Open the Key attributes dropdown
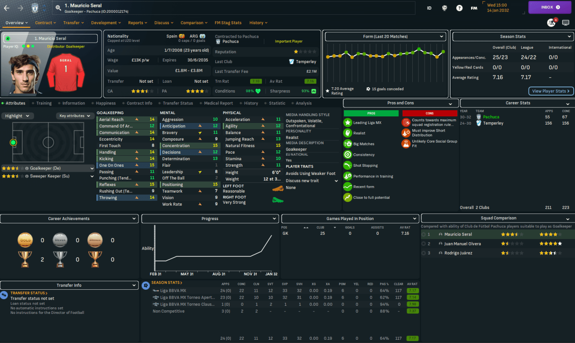The width and height of the screenshot is (575, 343). [75, 116]
